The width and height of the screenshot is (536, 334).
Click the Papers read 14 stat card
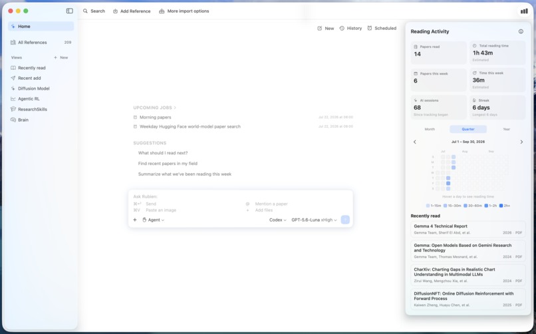[x=439, y=53]
